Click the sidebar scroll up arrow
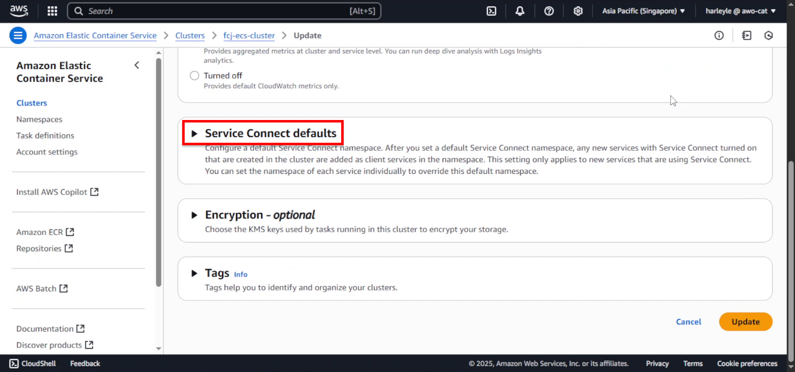The image size is (795, 372). (x=159, y=53)
